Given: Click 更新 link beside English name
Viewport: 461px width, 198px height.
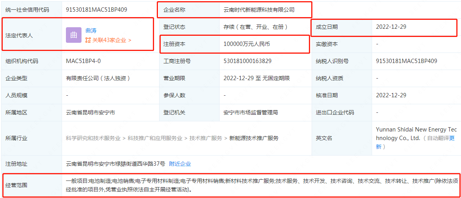Looking at the screenshot, I should tap(416, 142).
